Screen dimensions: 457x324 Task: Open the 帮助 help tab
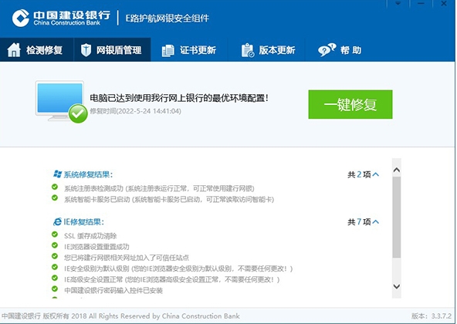[x=340, y=50]
